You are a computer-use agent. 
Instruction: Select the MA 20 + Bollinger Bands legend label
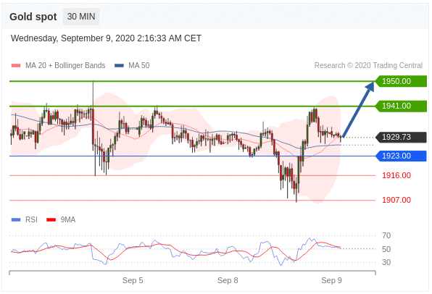65,65
